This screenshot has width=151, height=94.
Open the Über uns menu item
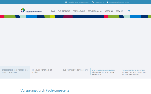click(109, 11)
